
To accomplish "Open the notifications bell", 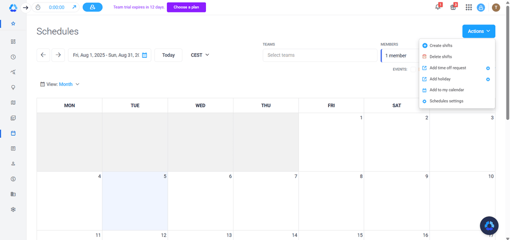I will click(438, 7).
